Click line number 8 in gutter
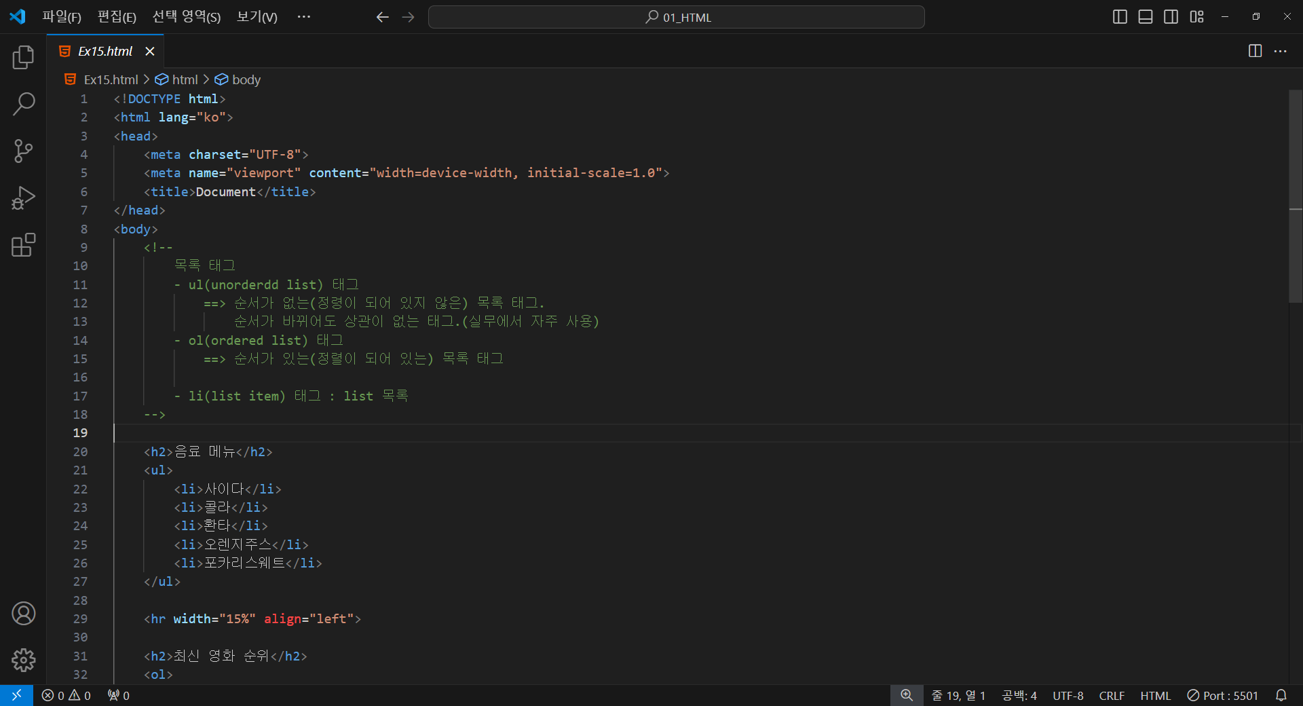 [x=84, y=229]
